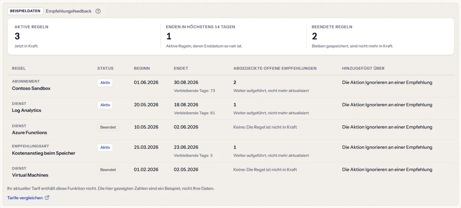
Task: Click ABGEDECKTE OFFENE EMPFEHLUNGEN column header
Action: coord(275,68)
